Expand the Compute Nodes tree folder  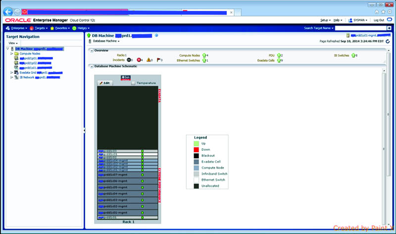pos(11,54)
